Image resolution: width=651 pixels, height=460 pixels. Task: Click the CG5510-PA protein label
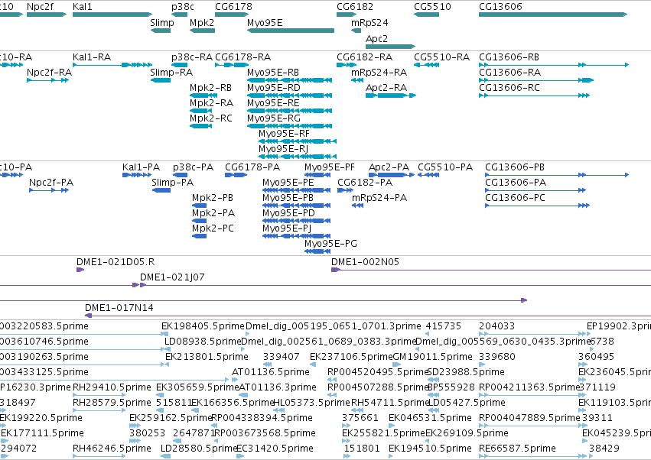pos(445,167)
